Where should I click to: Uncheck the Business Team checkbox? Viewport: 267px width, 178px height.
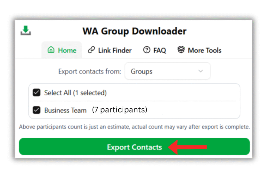pos(37,110)
